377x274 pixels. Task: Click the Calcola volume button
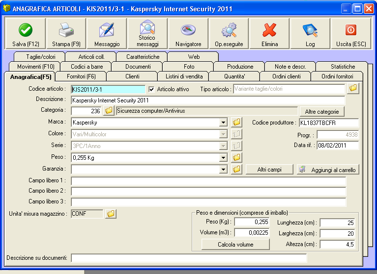coord(235,244)
